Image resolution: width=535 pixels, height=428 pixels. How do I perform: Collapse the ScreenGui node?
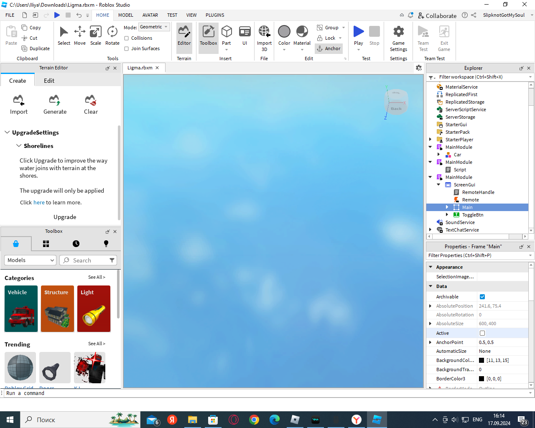(x=438, y=185)
